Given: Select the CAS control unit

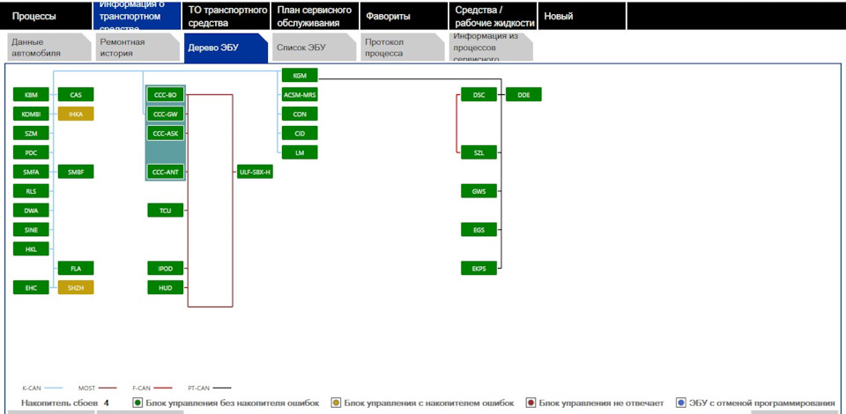Looking at the screenshot, I should point(76,95).
